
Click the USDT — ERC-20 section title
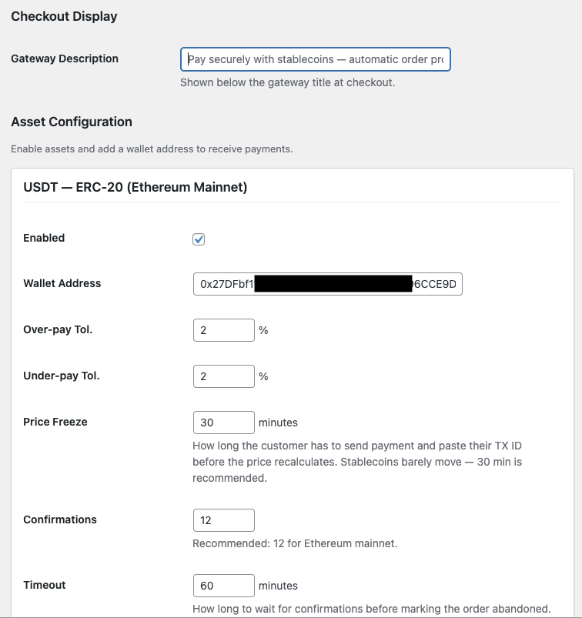coord(135,187)
